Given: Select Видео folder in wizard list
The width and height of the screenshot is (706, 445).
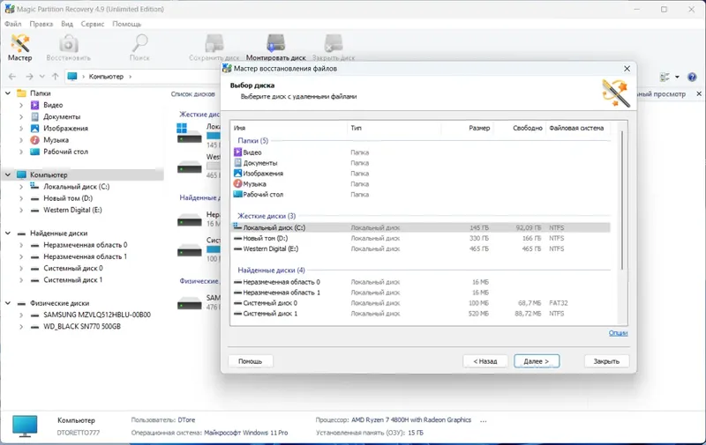Looking at the screenshot, I should 422,152.
